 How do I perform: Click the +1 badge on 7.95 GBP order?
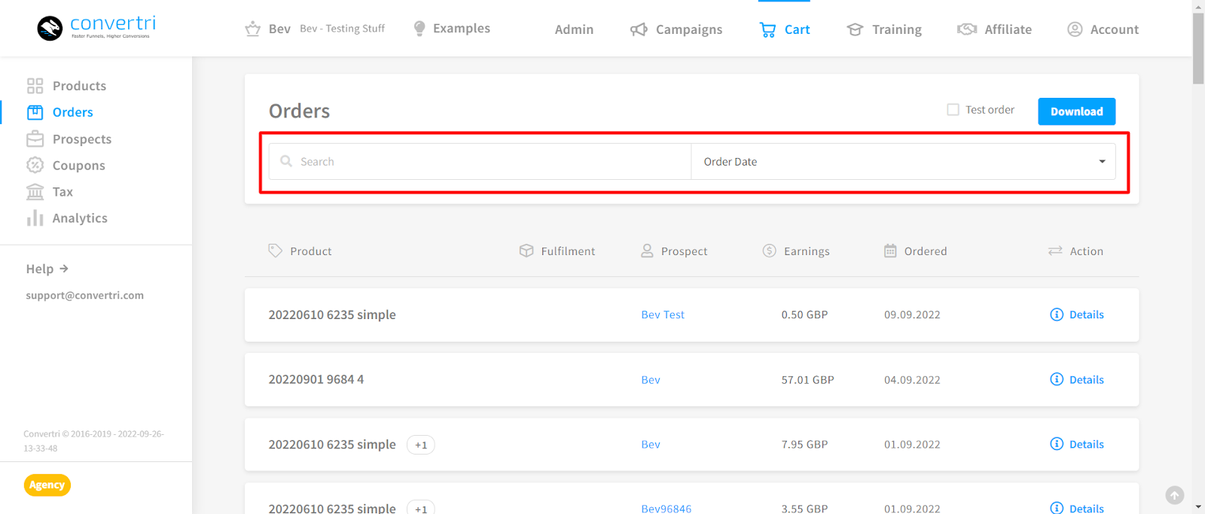(x=421, y=445)
